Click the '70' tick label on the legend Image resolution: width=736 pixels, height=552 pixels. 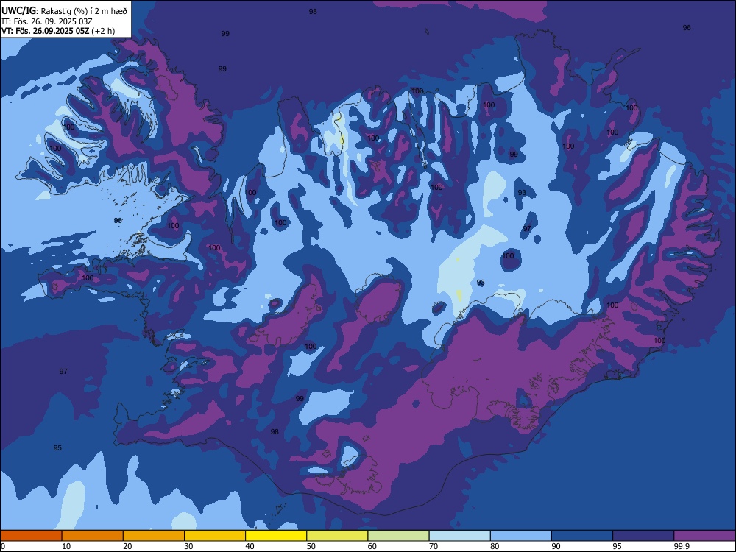coord(434,546)
